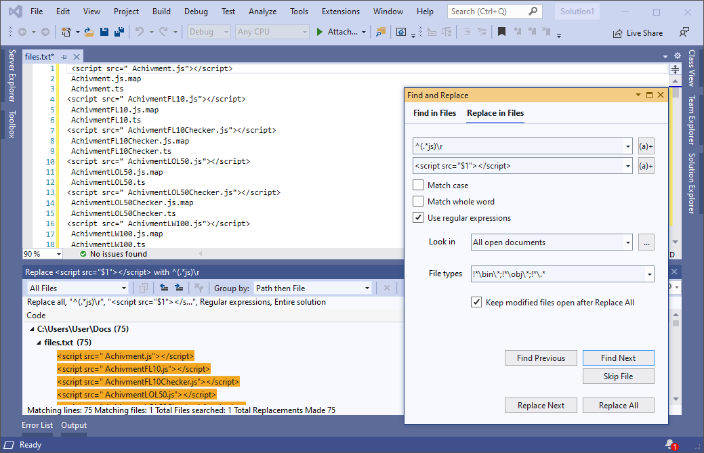The width and height of the screenshot is (704, 453).
Task: Click the split editor icon above scrollbar
Action: coord(676,69)
